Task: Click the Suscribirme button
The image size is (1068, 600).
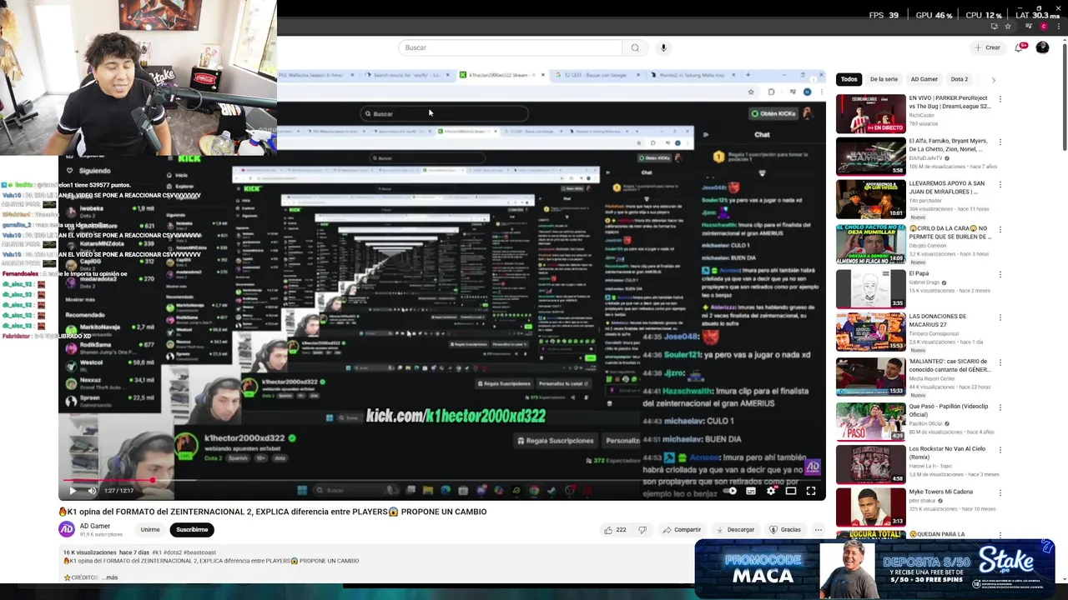Action: (x=192, y=530)
